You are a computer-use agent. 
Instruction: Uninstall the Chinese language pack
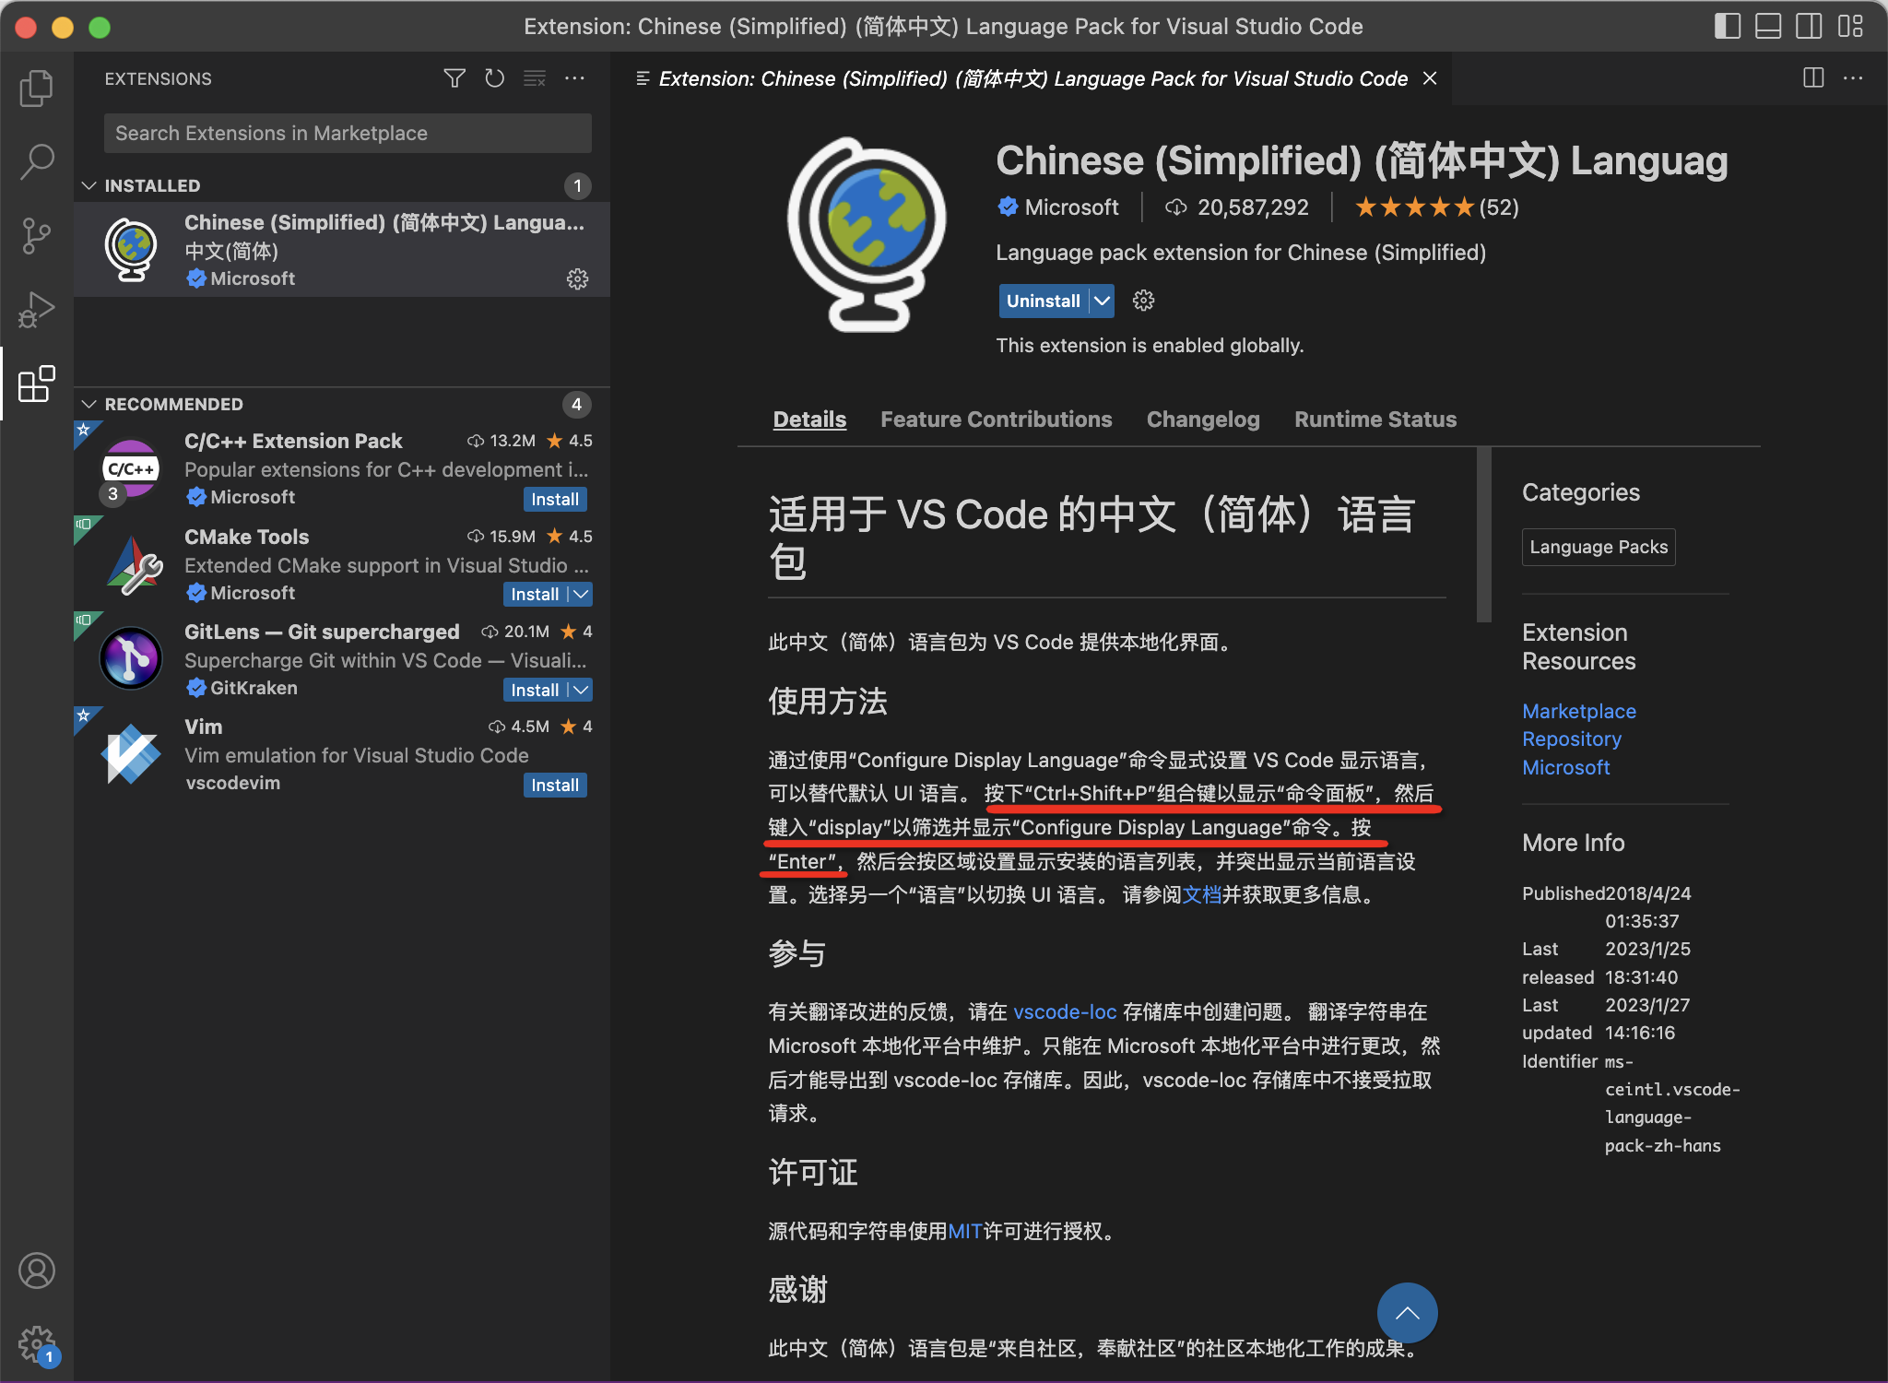1043,301
